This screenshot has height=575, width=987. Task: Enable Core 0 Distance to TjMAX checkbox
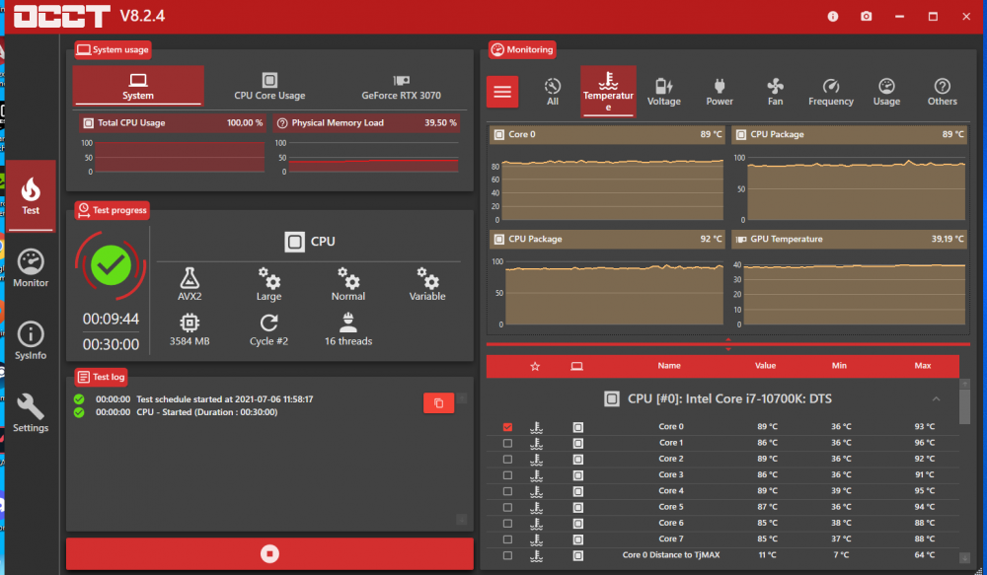(507, 555)
